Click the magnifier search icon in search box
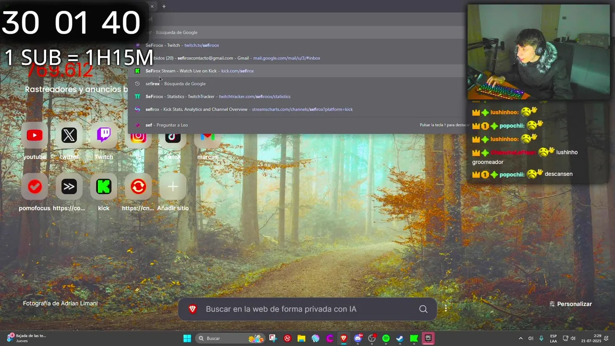This screenshot has height=346, width=615. (423, 309)
